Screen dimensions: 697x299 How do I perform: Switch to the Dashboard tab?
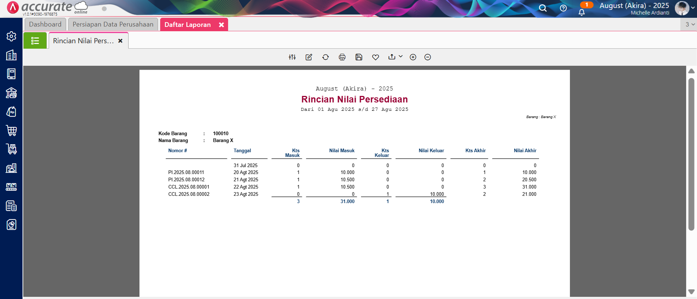point(45,24)
